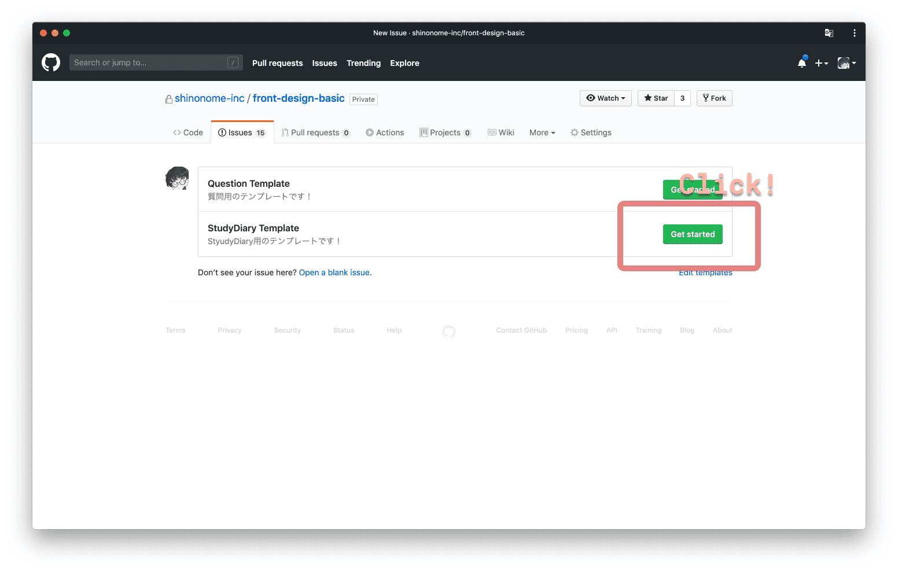The height and width of the screenshot is (572, 898).
Task: Open the Projects tab
Action: [x=446, y=132]
